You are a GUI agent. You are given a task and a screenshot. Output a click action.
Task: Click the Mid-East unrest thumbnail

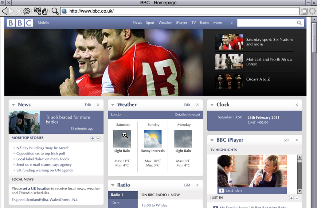tap(229, 62)
